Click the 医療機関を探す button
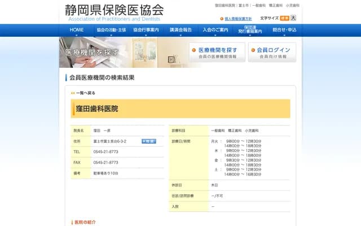Viewport: 361px width, 226px height. pos(217,53)
